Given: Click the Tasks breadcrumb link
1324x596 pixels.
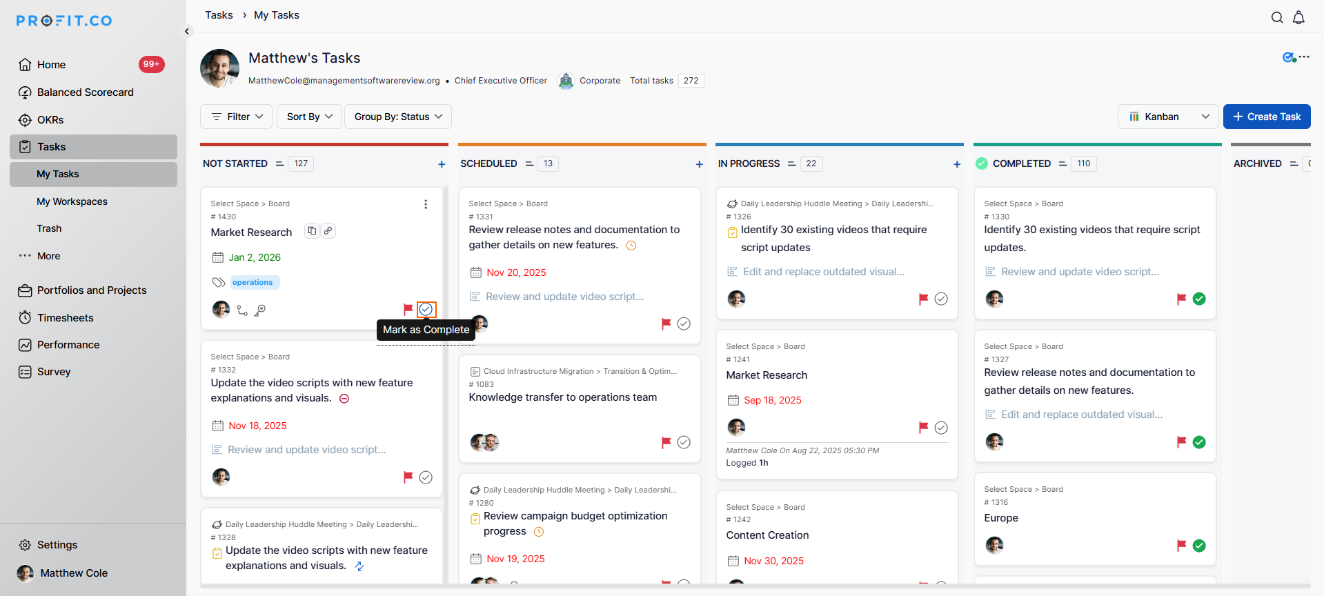Looking at the screenshot, I should (x=219, y=15).
